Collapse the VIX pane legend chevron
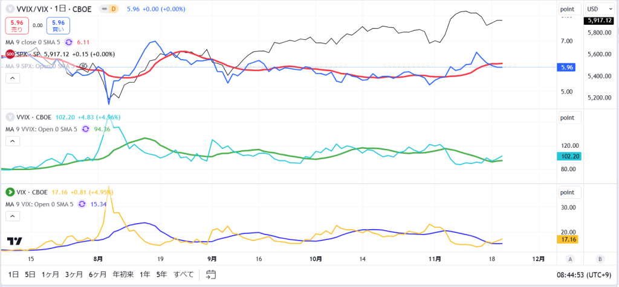This screenshot has width=619, height=287. pos(12,216)
